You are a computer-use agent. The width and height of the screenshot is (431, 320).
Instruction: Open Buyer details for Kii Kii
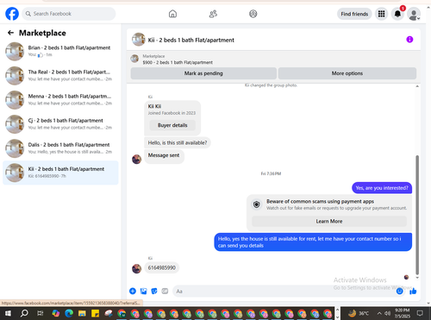[172, 125]
